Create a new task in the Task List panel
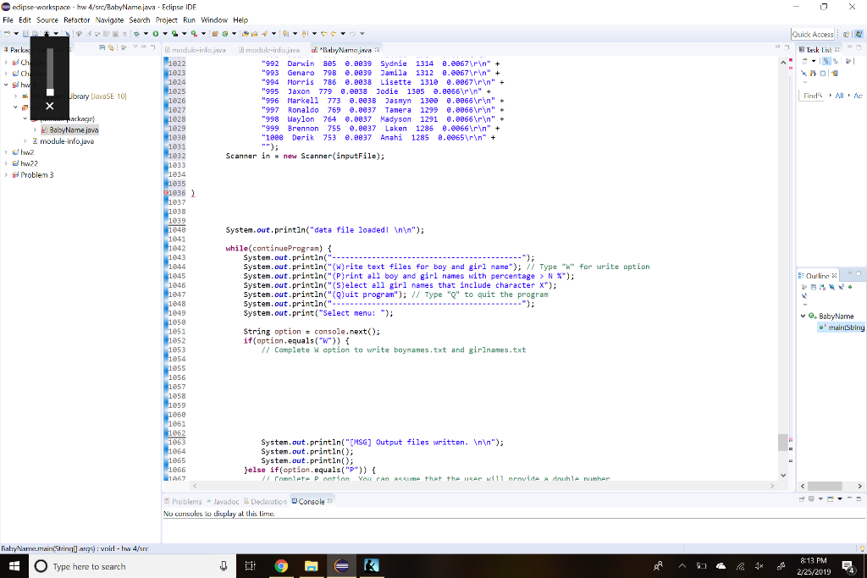The height and width of the screenshot is (578, 867). (804, 60)
